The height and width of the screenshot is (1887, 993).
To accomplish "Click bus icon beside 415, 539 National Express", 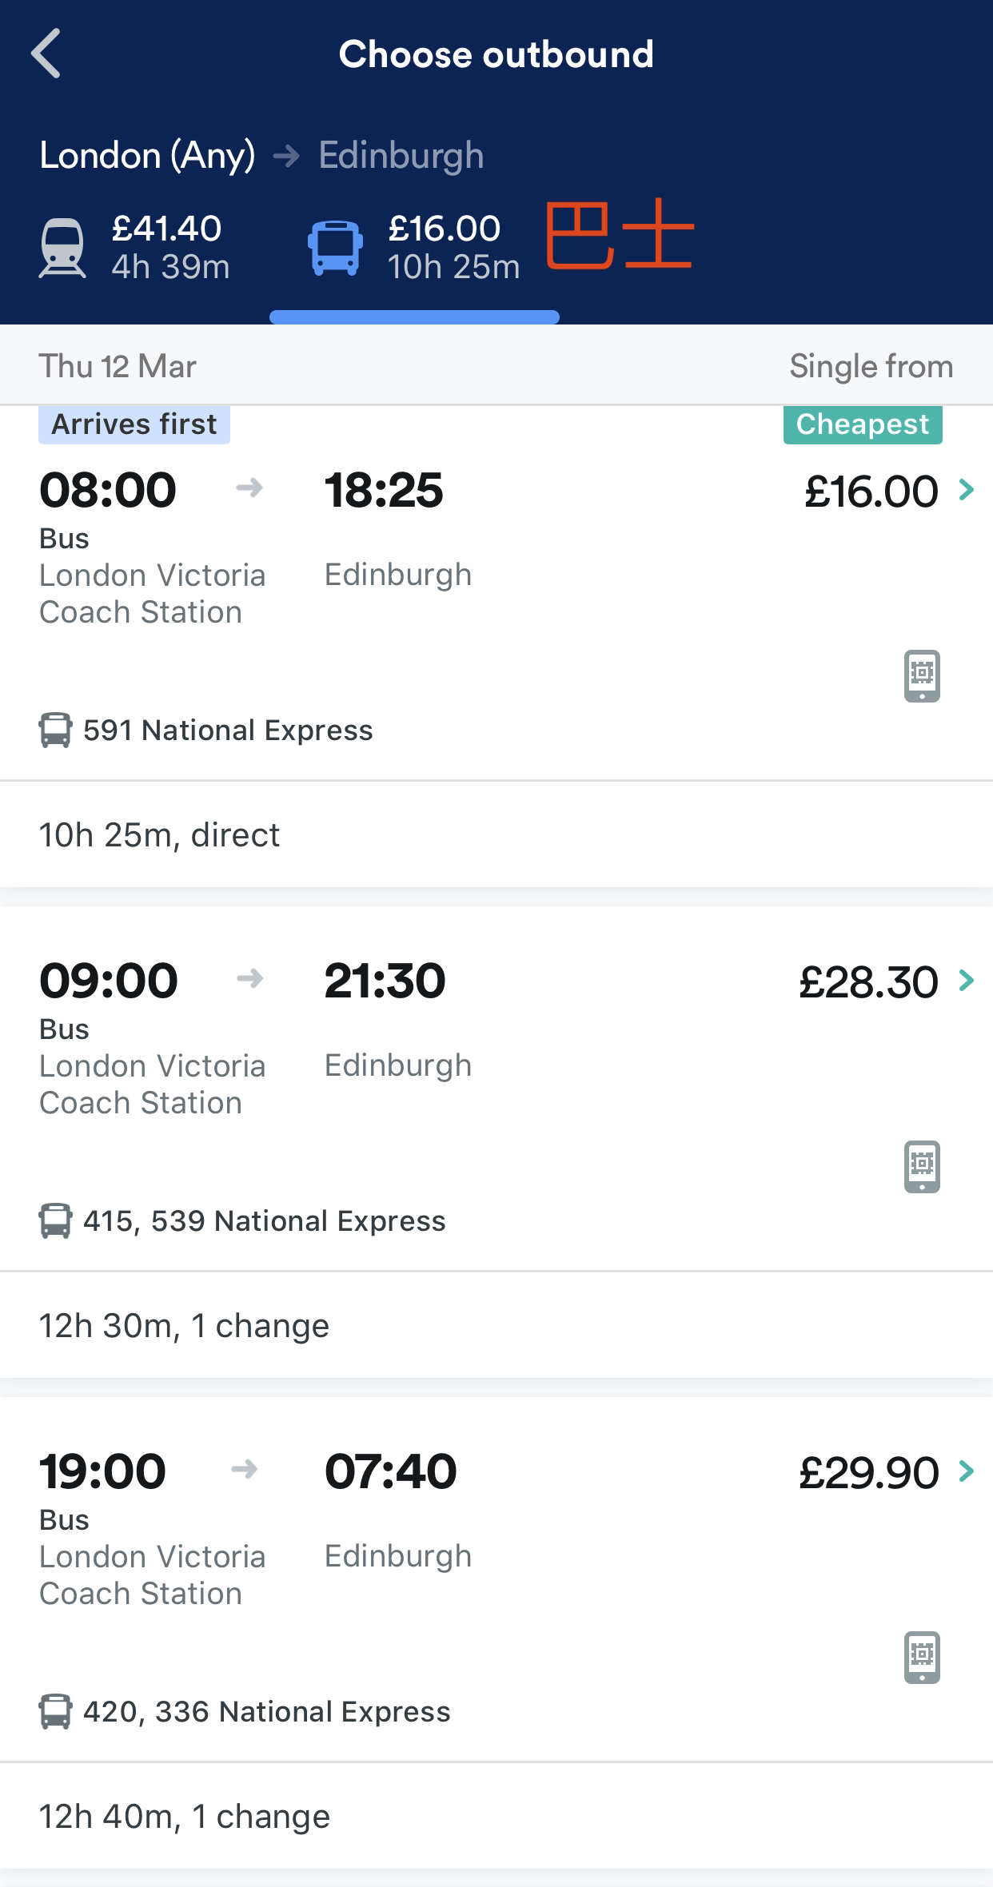I will click(55, 1221).
